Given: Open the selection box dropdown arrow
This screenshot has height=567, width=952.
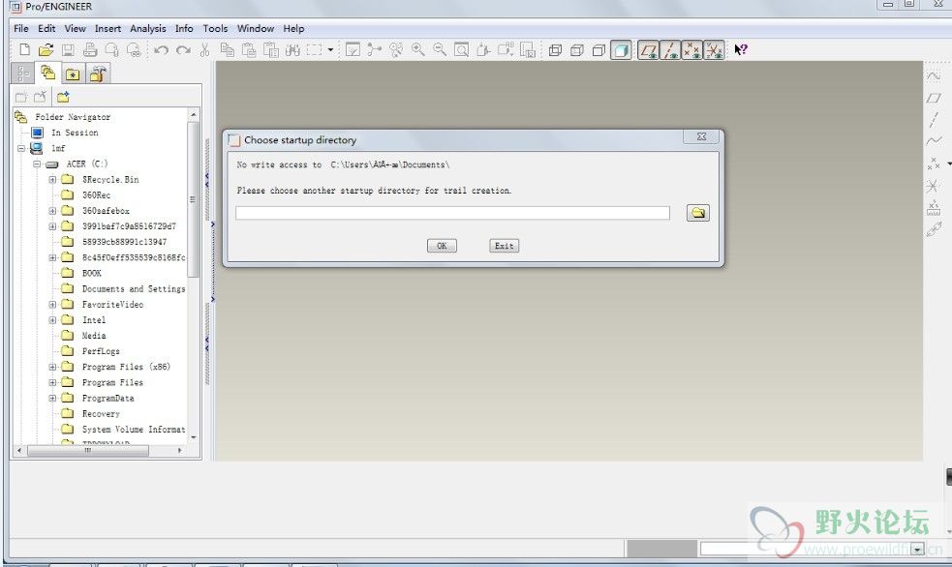Looking at the screenshot, I should coord(330,49).
